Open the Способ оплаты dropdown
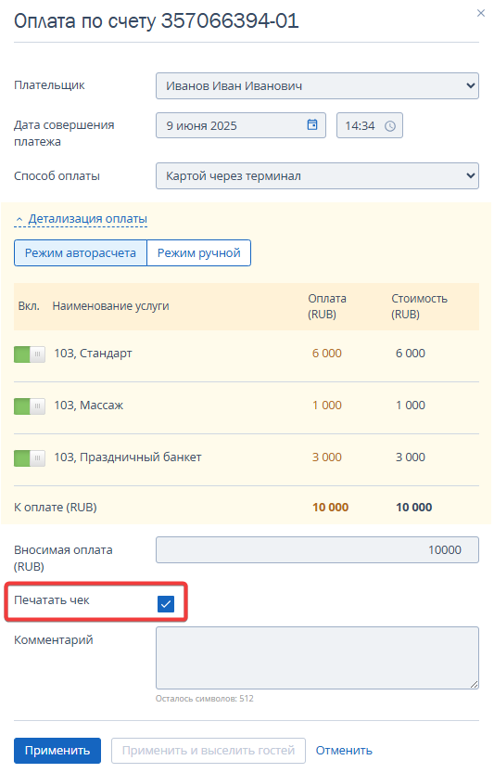 pyautogui.click(x=317, y=175)
